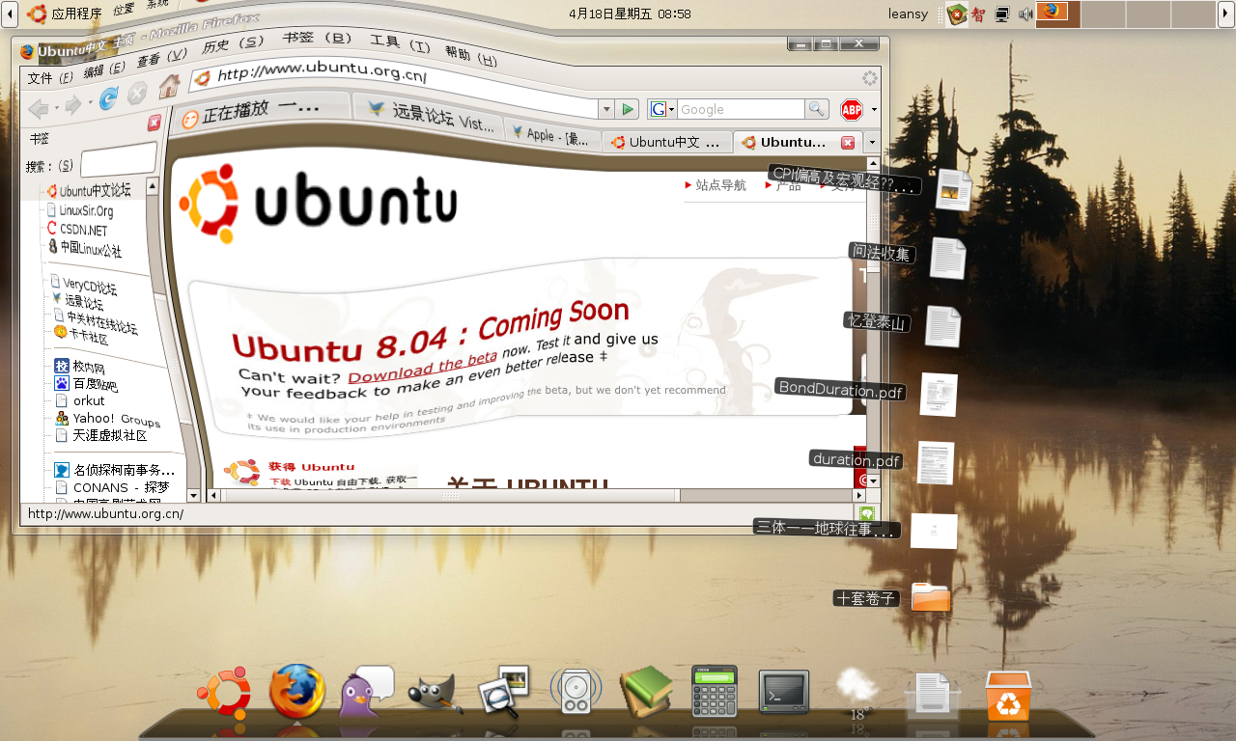
Task: Open the 工具 (T) menu
Action: [x=400, y=42]
